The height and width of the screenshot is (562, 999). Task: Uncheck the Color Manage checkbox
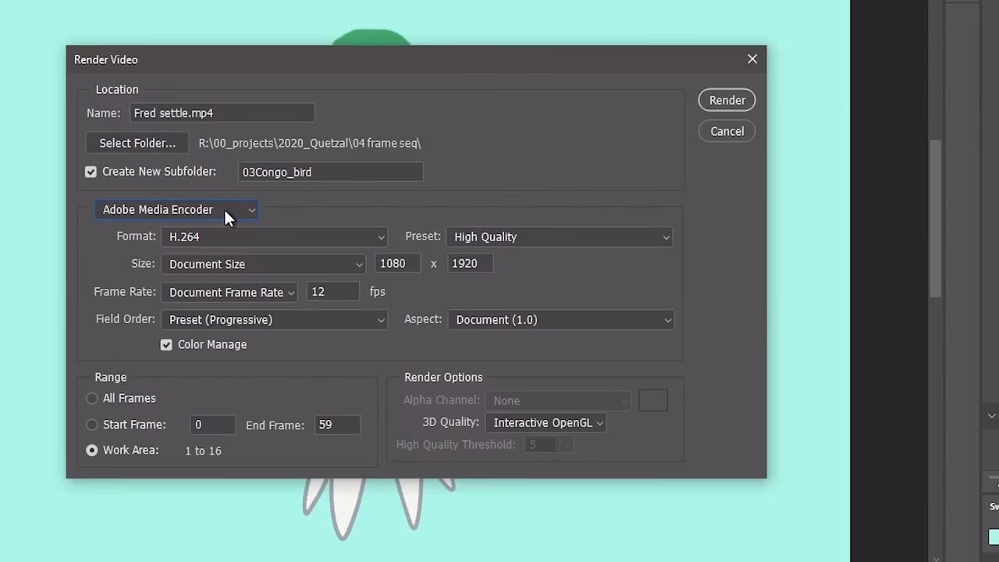point(166,344)
